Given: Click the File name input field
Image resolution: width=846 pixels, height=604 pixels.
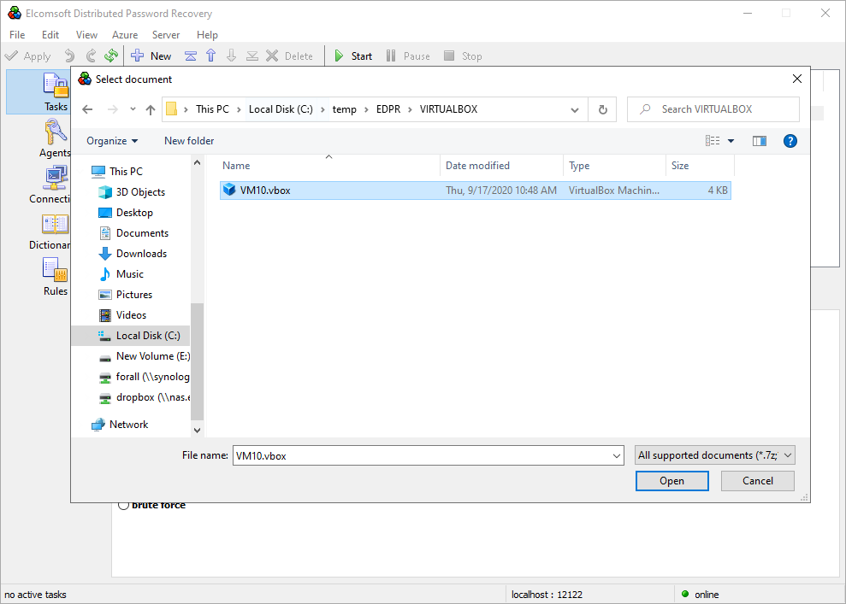Looking at the screenshot, I should point(423,456).
